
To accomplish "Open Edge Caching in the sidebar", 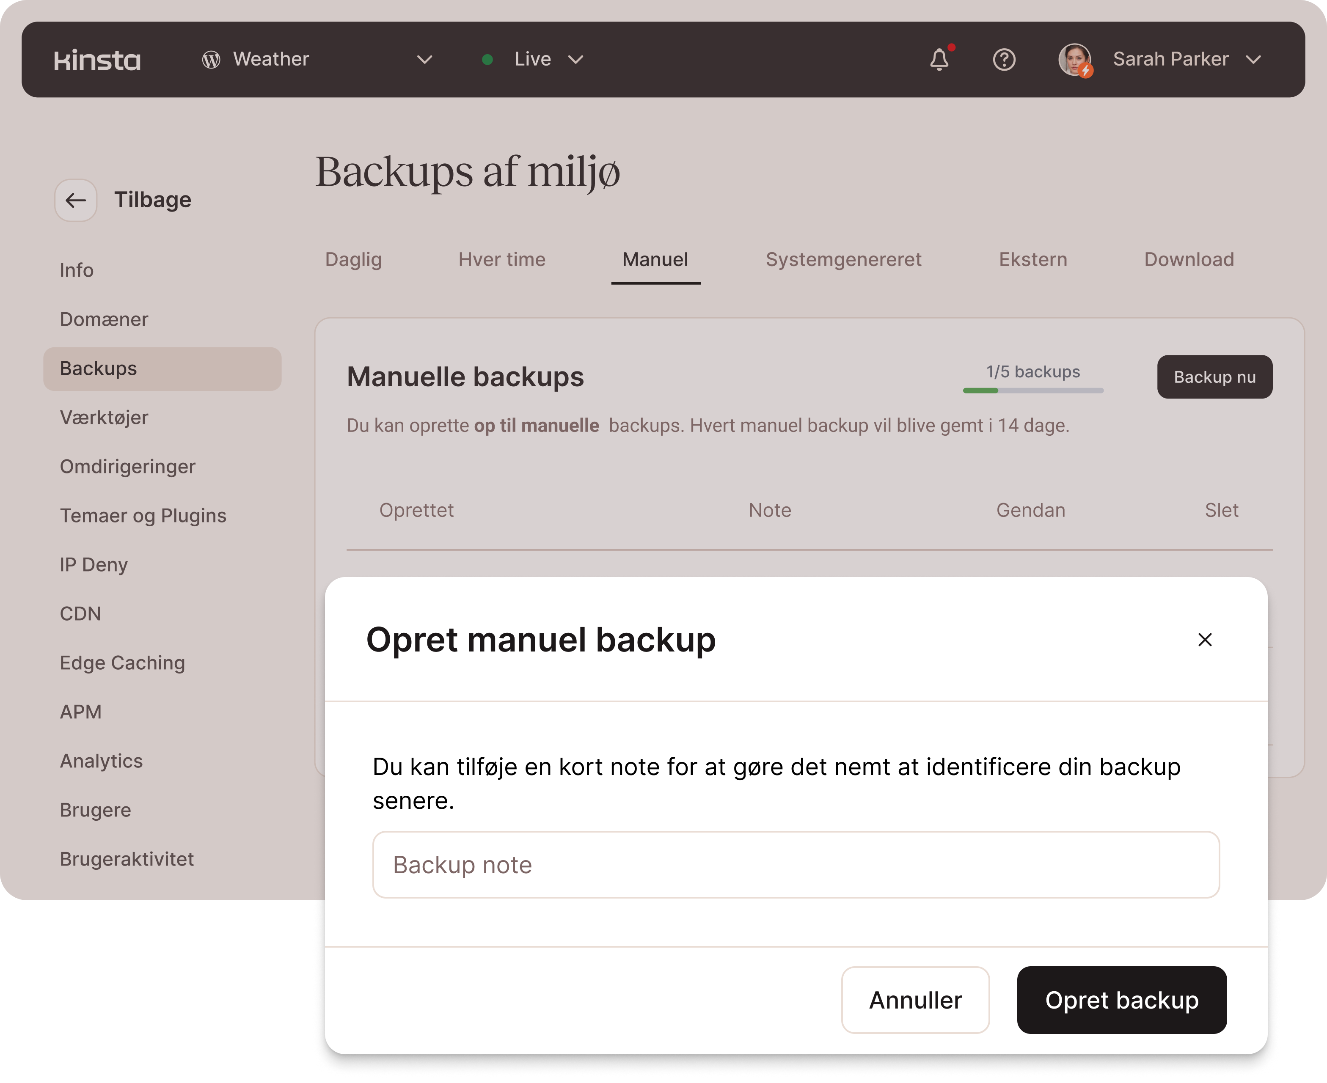I will tap(122, 662).
